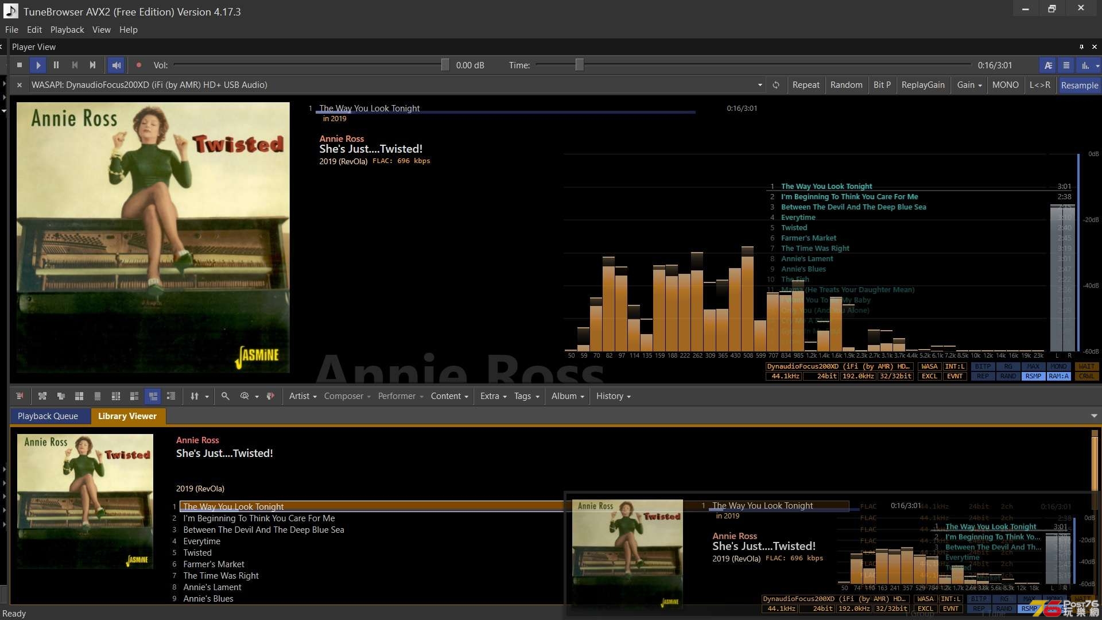Image resolution: width=1102 pixels, height=620 pixels.
Task: Skip to the next track
Action: [92, 65]
